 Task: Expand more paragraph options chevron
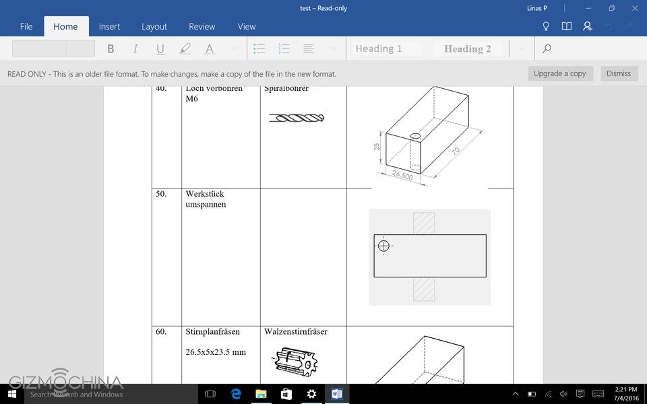click(x=333, y=48)
